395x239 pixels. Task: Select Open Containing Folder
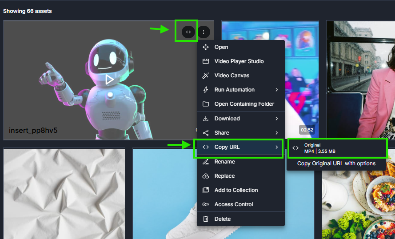[240, 104]
